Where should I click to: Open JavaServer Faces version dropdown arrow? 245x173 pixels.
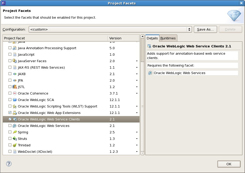(x=137, y=61)
